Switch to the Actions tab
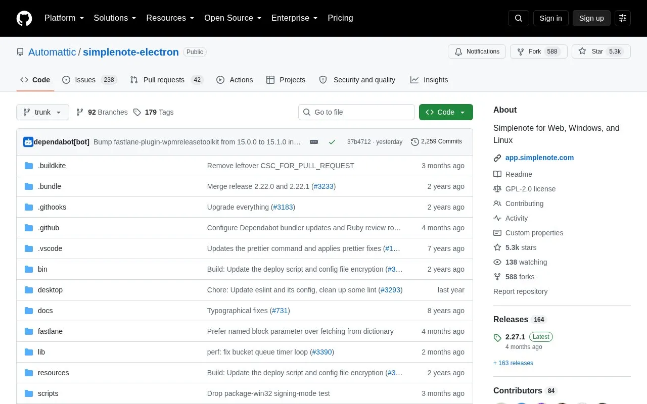This screenshot has height=404, width=647. click(x=235, y=80)
